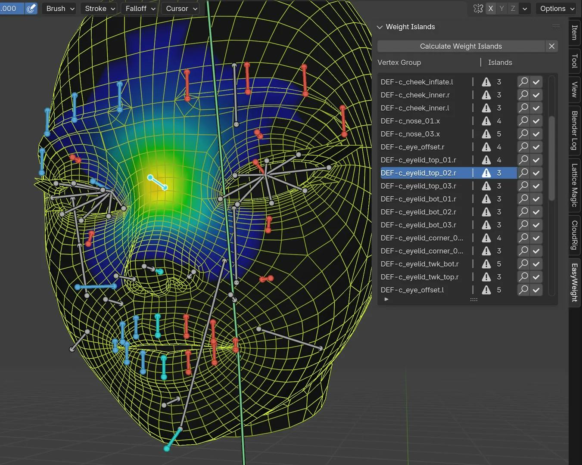Click the pressure brush icon beside value field
Screen dimensions: 582x465
click(x=31, y=9)
